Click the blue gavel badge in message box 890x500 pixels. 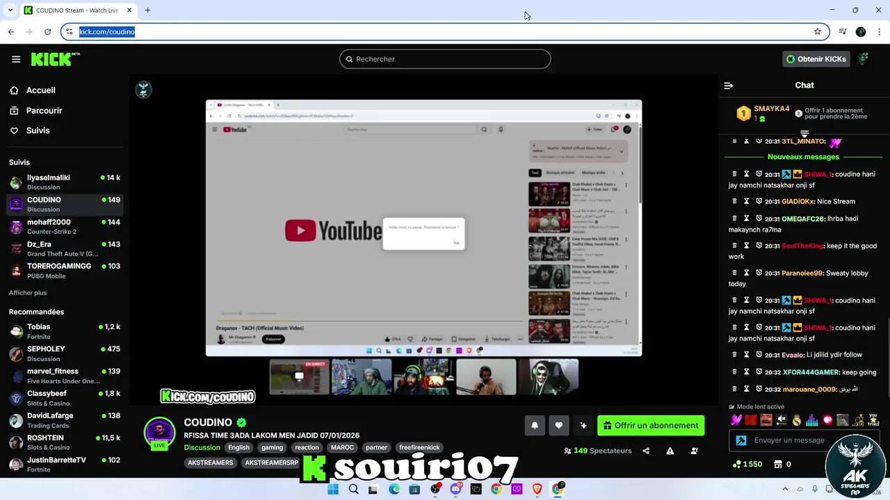[741, 440]
